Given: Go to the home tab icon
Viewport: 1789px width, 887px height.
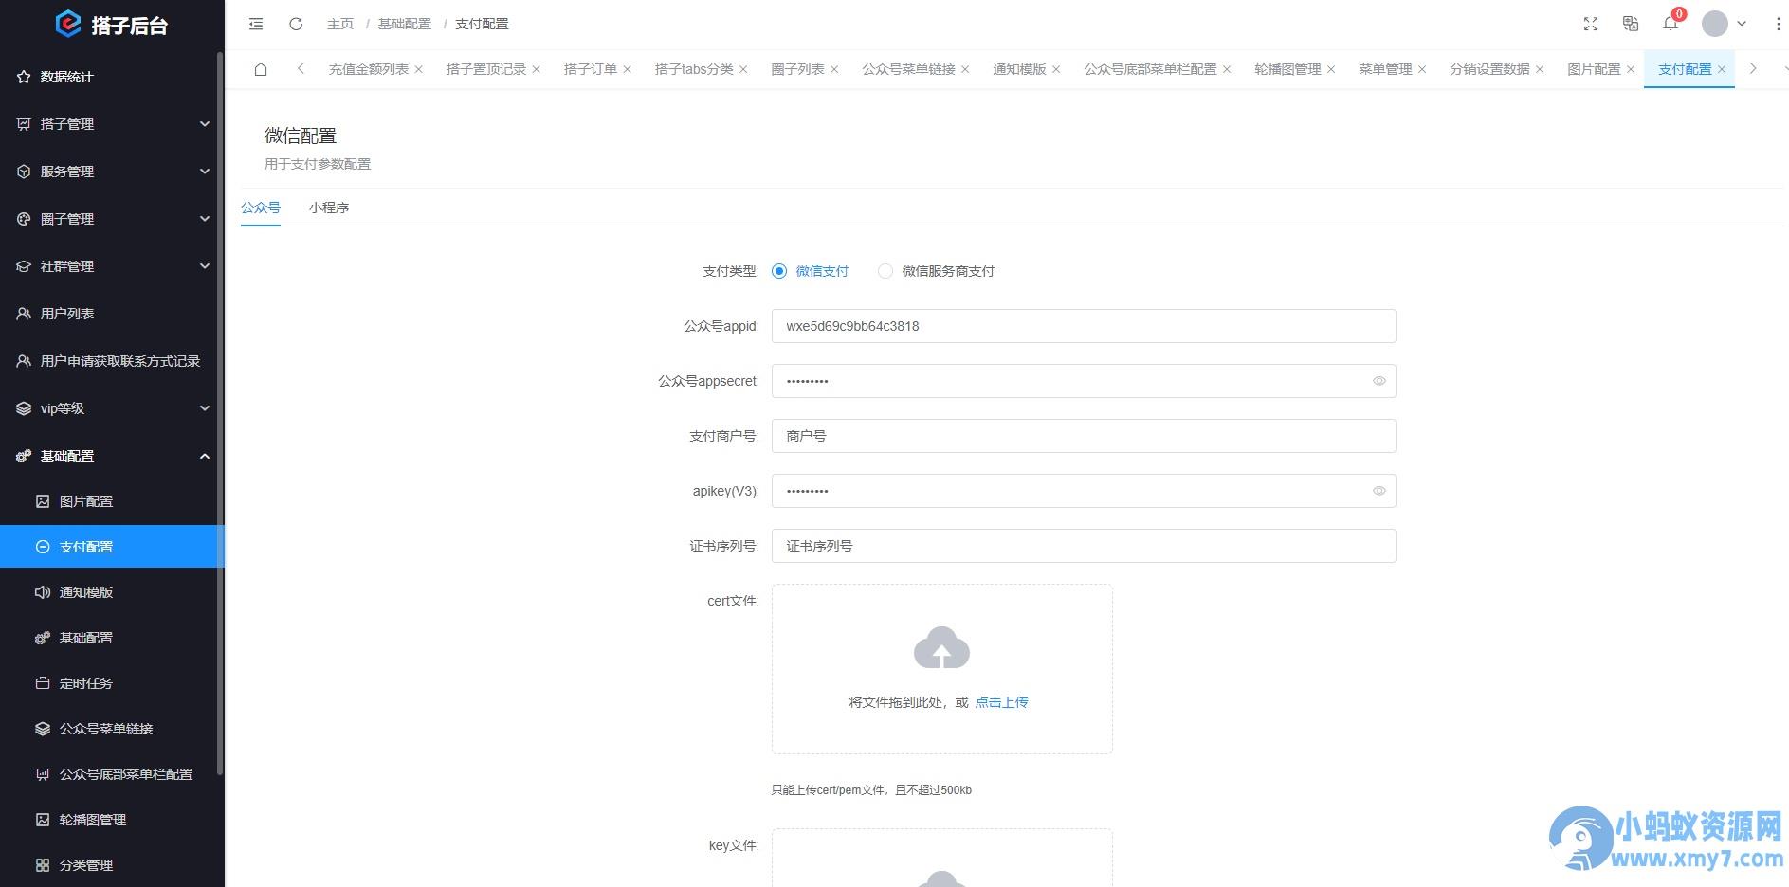Looking at the screenshot, I should [x=261, y=69].
